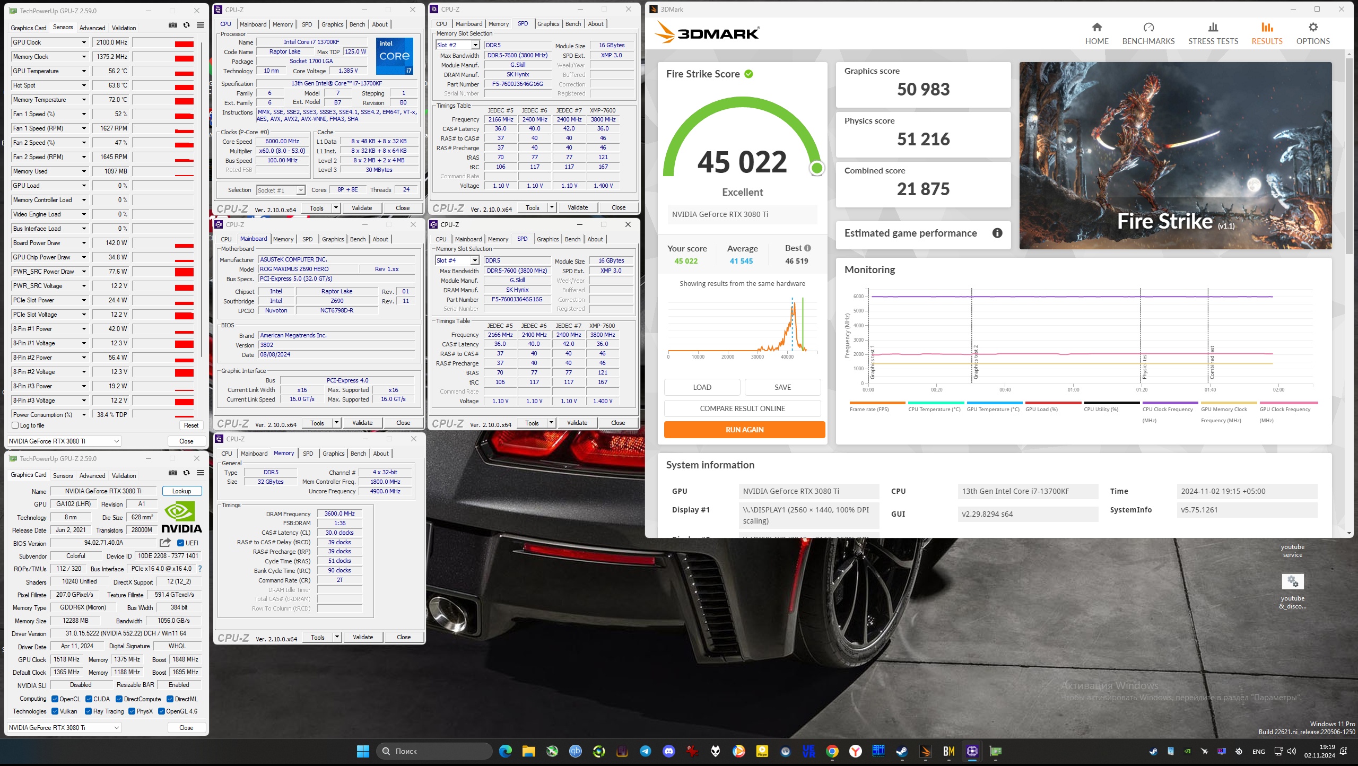Go to STRESS TESTS in 3DMark
Viewport: 1358px width, 766px height.
[1213, 33]
